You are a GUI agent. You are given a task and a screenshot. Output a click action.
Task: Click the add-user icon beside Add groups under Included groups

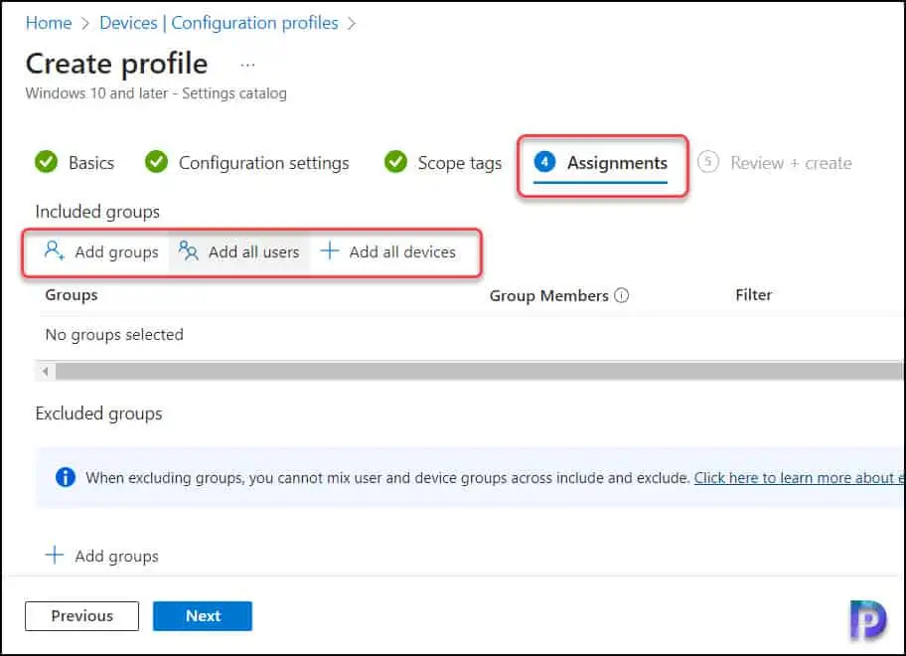click(x=54, y=250)
